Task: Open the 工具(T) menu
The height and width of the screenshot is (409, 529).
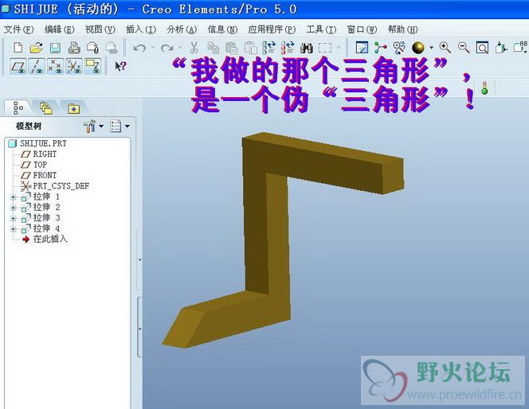Action: click(x=321, y=29)
